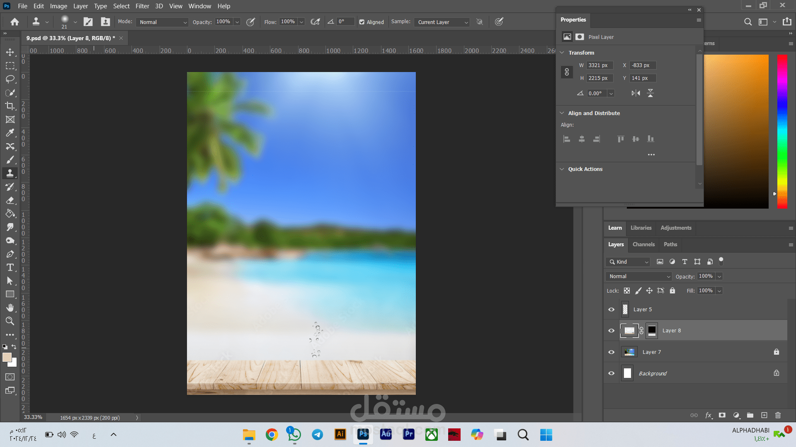The height and width of the screenshot is (447, 796).
Task: Switch to the Channels tab
Action: (643, 245)
